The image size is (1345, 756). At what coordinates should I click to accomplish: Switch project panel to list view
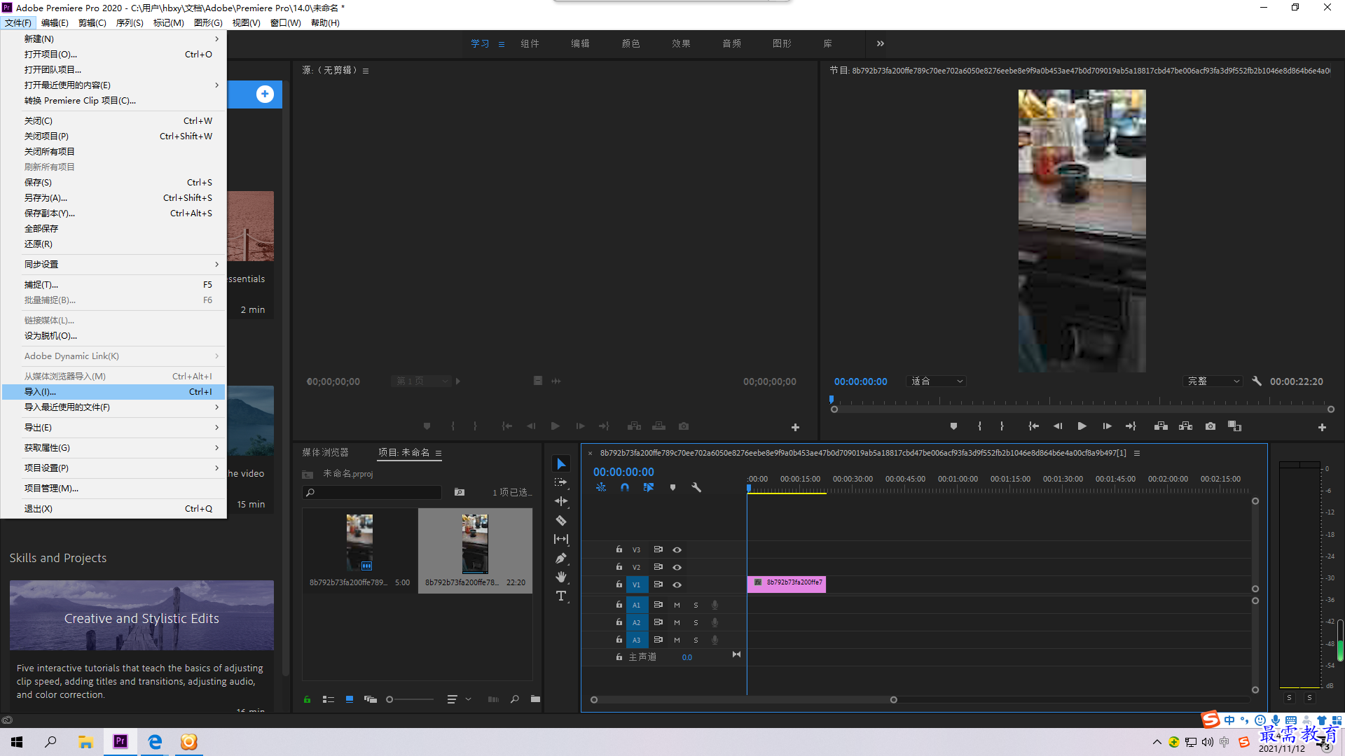pos(328,699)
